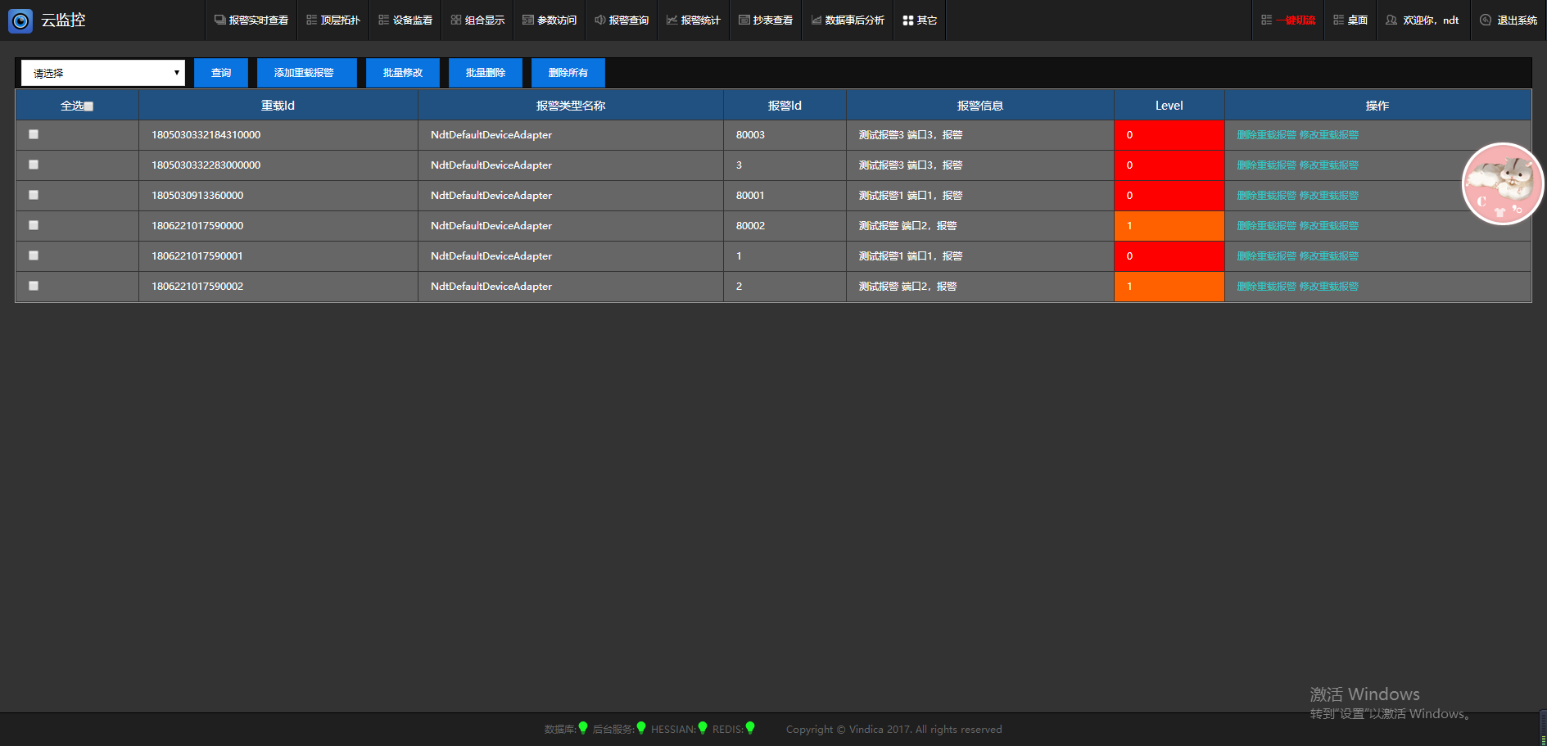
Task: Click the 其它 grid icon in navbar
Action: coord(907,20)
